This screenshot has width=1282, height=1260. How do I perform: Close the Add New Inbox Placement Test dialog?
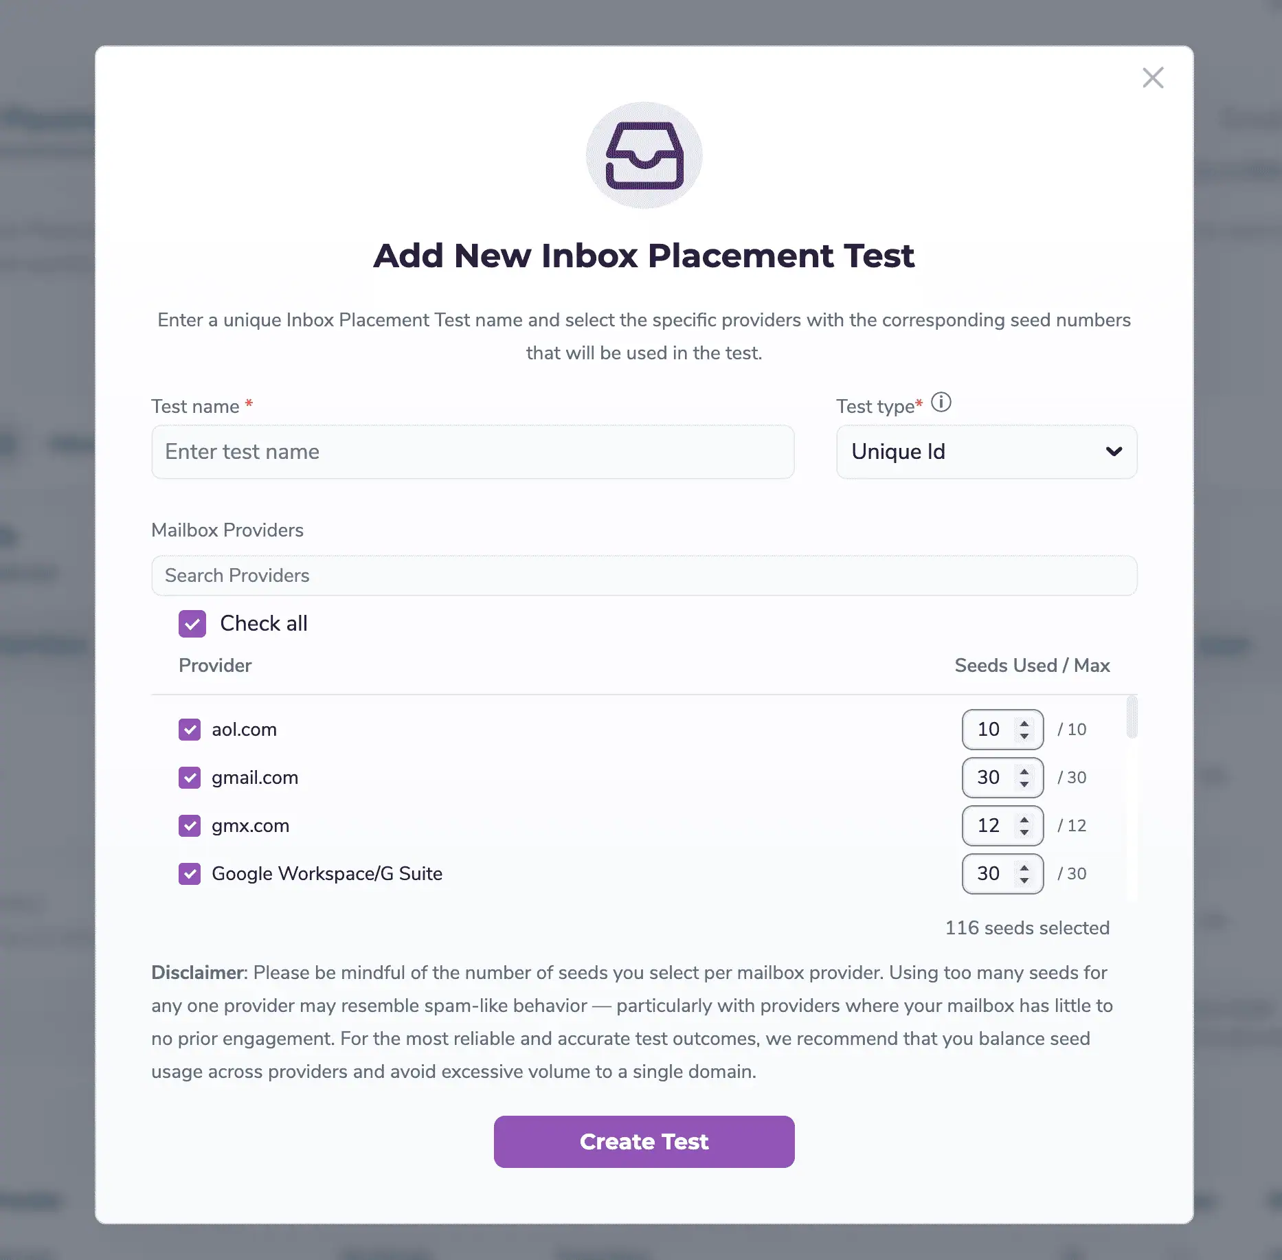(1153, 78)
